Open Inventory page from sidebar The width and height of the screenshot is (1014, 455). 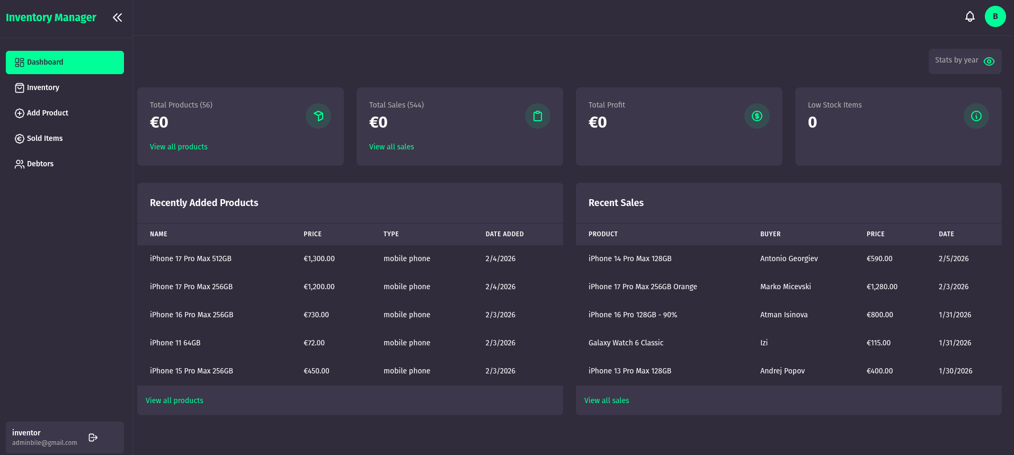43,88
